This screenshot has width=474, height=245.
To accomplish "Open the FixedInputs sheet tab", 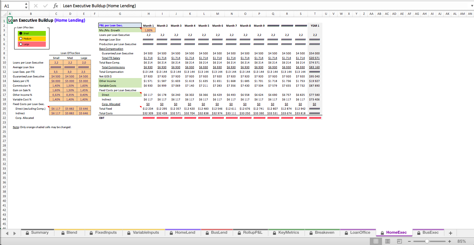I will click(x=103, y=232).
